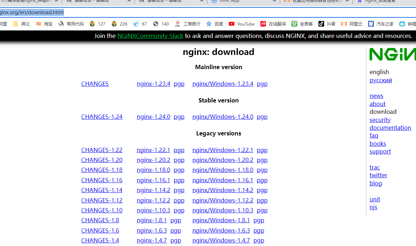Open CHANGES-1.18 link
The image size is (416, 246).
coord(102,170)
